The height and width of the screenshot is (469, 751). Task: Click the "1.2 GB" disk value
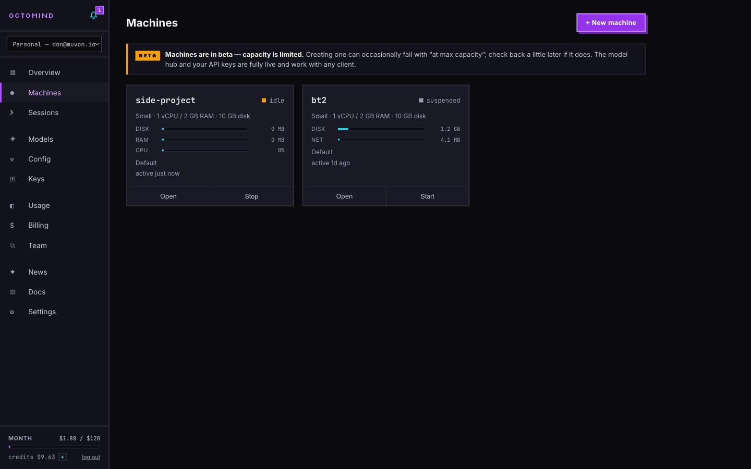[x=450, y=129]
